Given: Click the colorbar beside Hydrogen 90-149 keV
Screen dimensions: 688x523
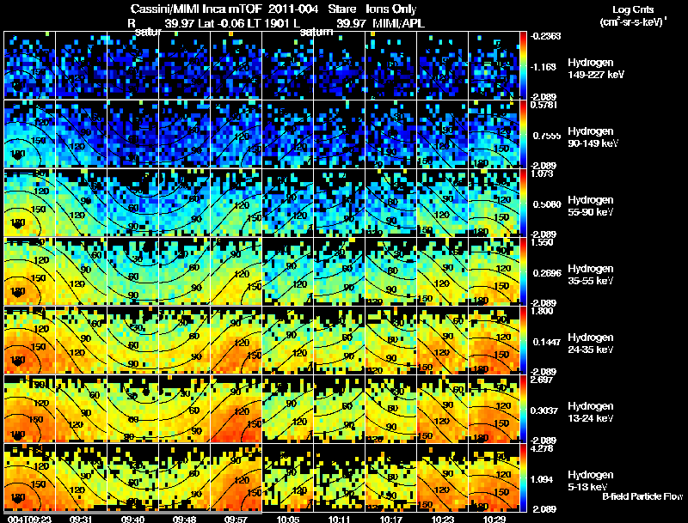Looking at the screenshot, I should point(523,134).
